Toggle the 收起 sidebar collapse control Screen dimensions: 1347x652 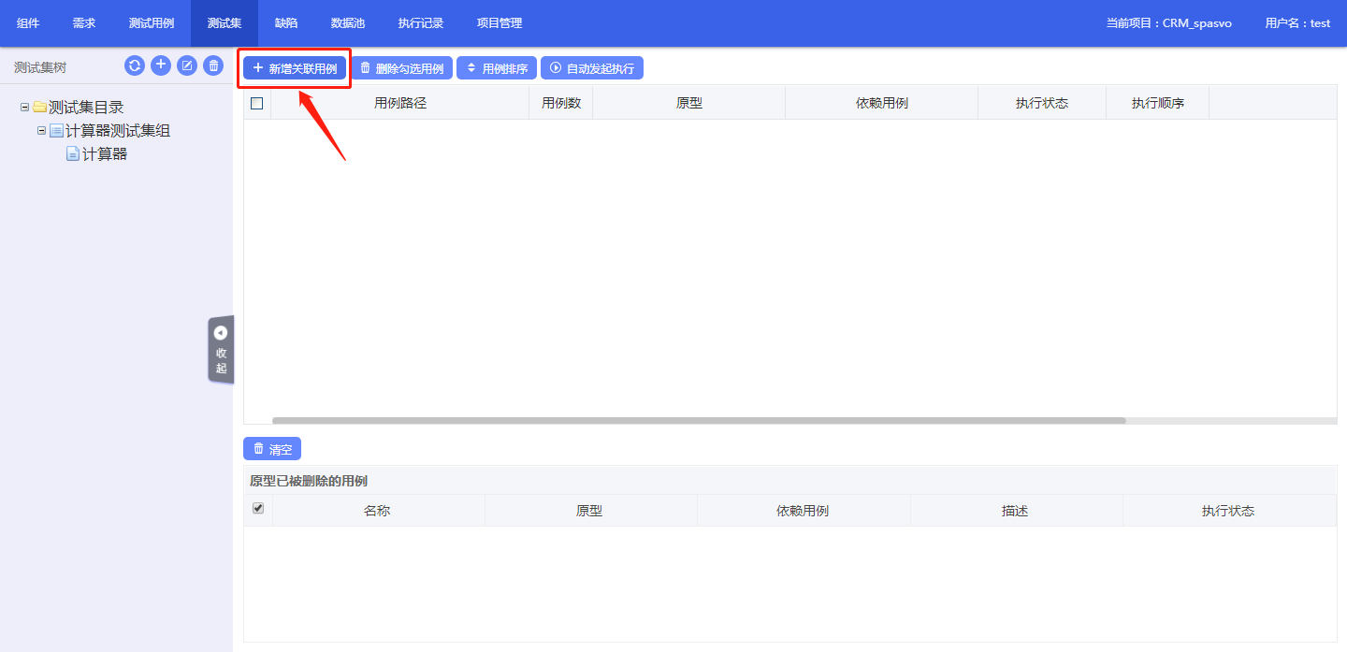coord(221,350)
